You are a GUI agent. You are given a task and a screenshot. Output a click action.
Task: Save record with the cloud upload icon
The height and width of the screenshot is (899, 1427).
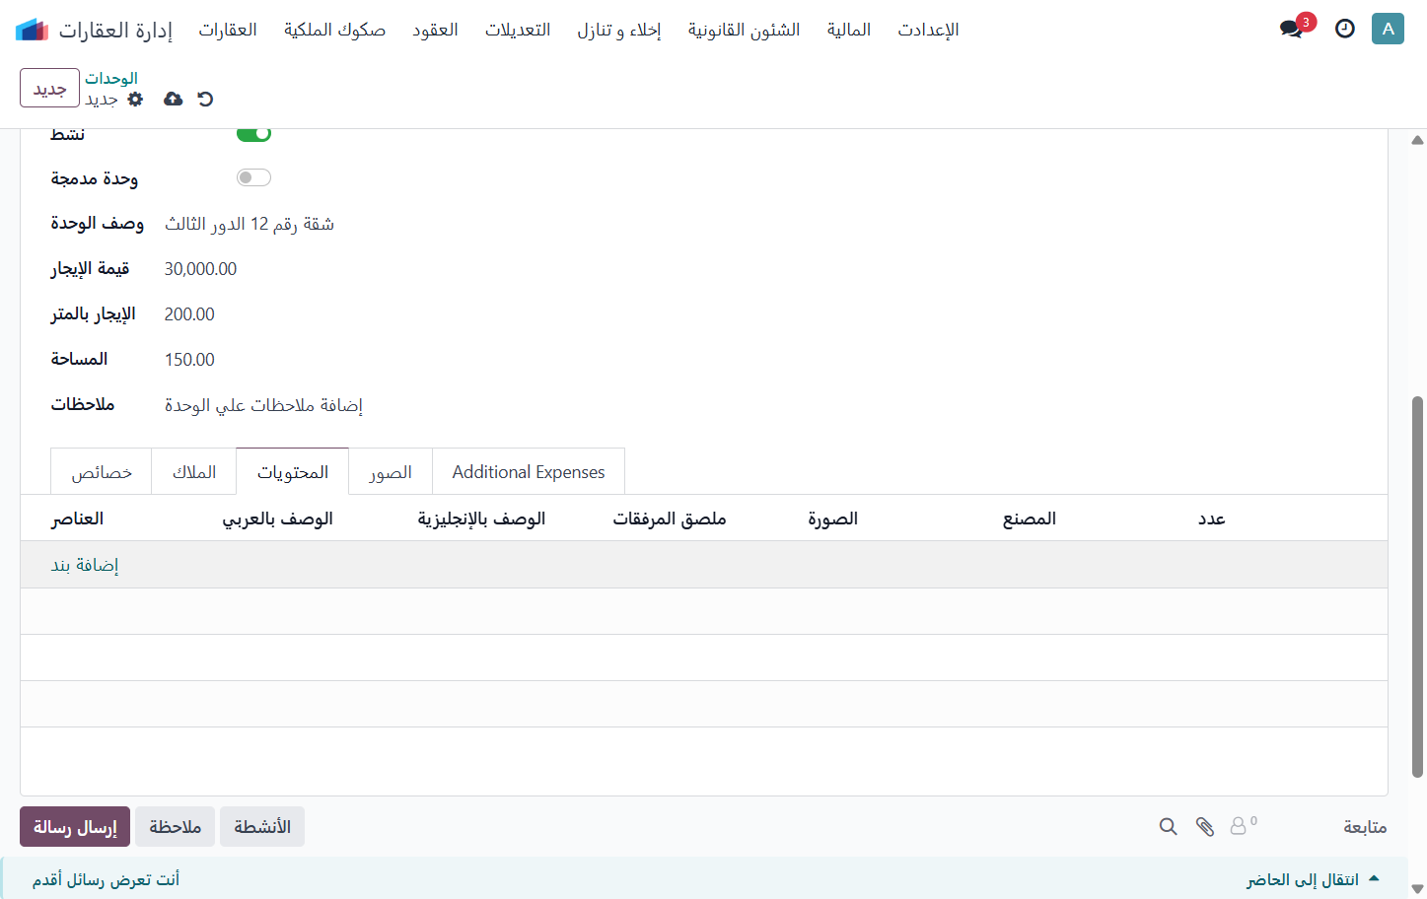click(x=173, y=99)
